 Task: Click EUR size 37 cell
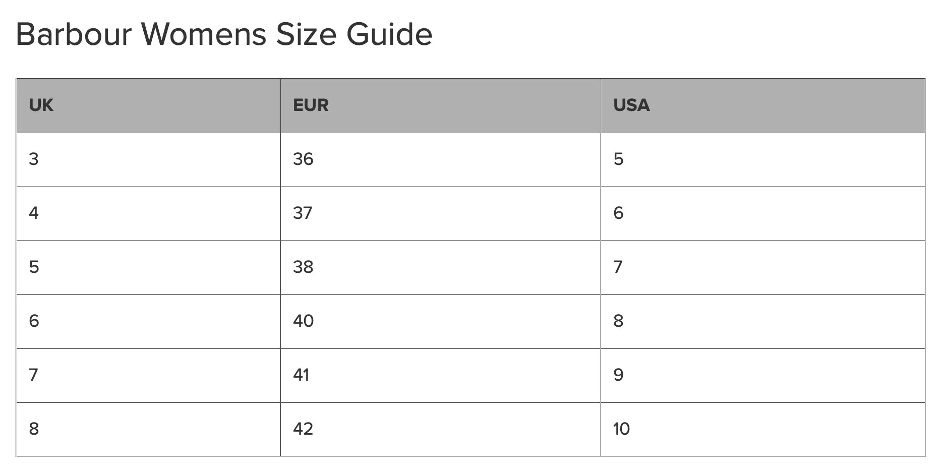[440, 214]
